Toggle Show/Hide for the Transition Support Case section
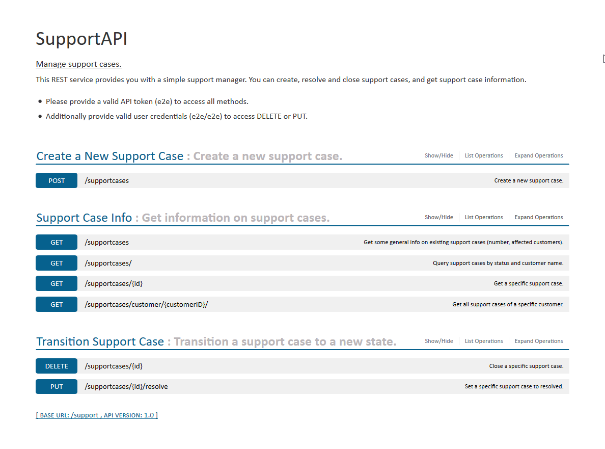The image size is (605, 449). coord(438,341)
